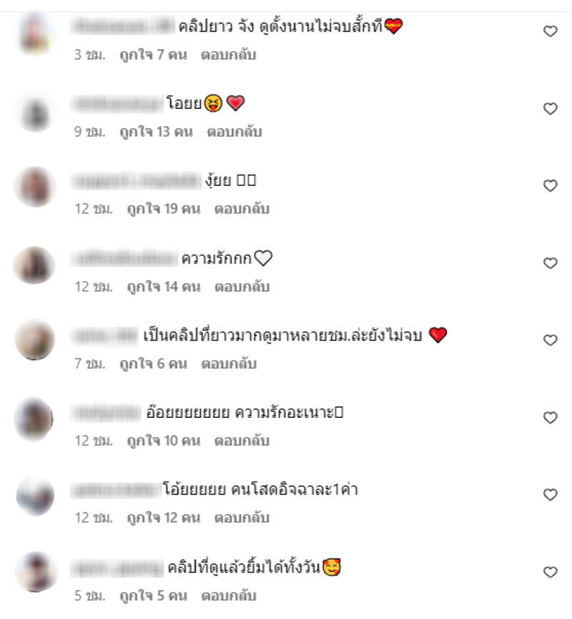572x619 pixels.
Task: Like the 'โอยย' comment with heart icon
Action: (551, 109)
